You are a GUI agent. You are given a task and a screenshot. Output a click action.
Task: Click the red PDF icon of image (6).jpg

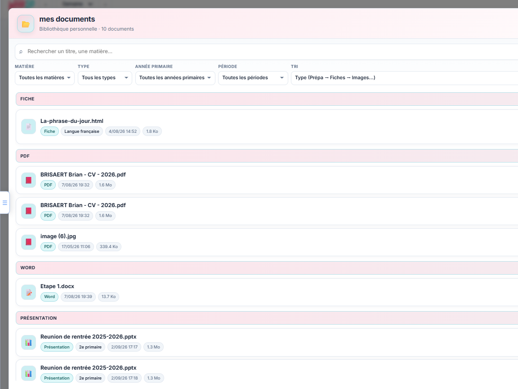tap(28, 242)
